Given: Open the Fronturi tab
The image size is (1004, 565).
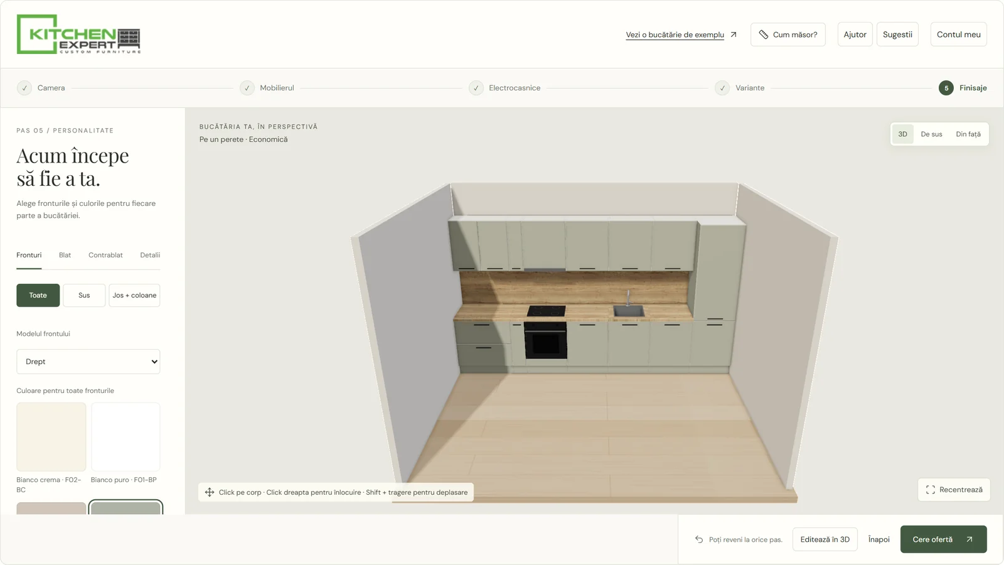Looking at the screenshot, I should point(29,255).
